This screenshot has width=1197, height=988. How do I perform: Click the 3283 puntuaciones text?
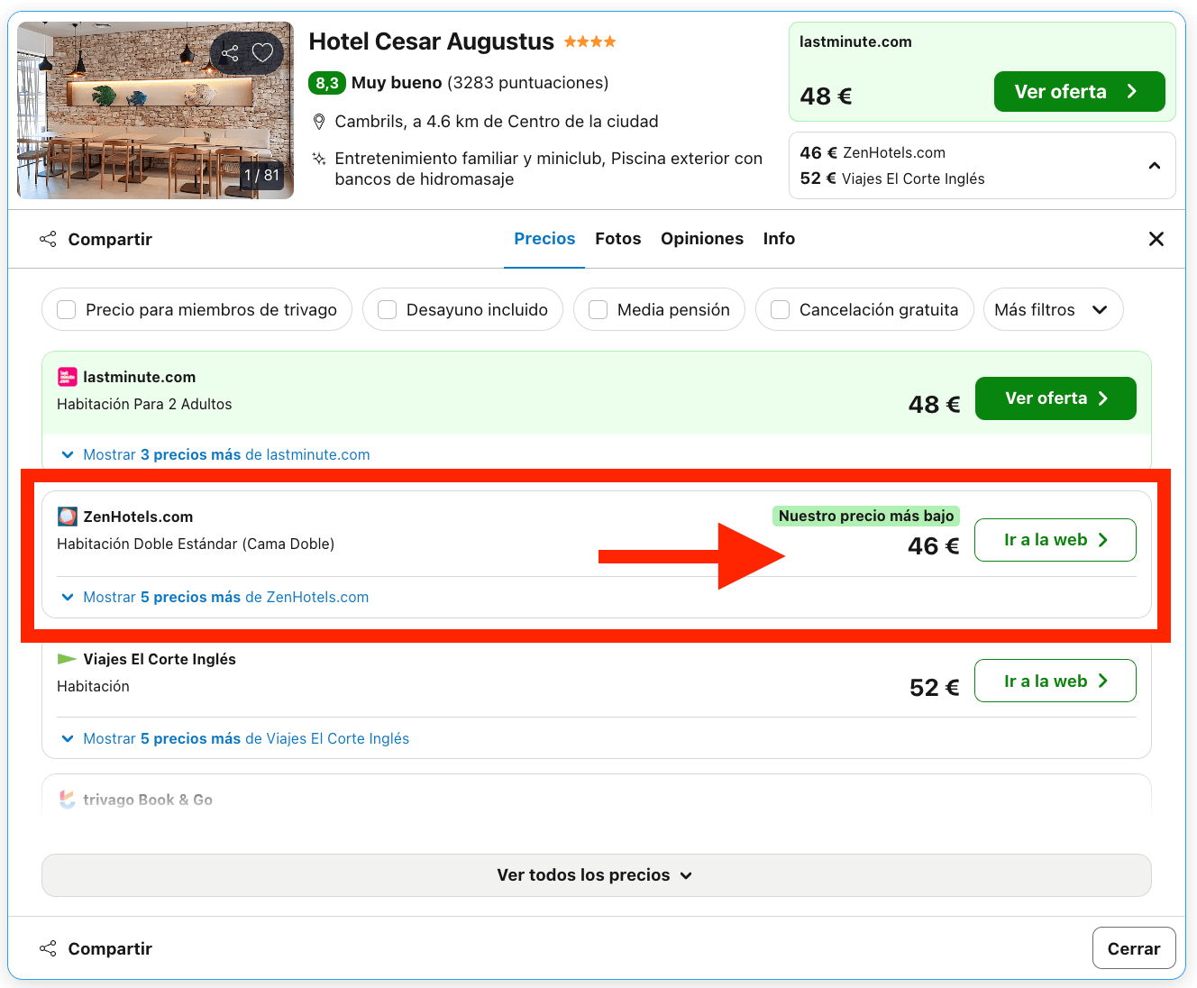(x=528, y=83)
